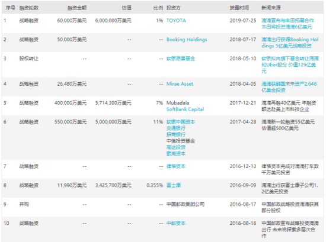Select the 估值 column header
This screenshot has width=326, height=242.
126,8
